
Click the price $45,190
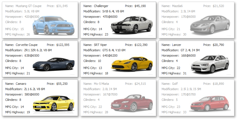tap(140, 6)
